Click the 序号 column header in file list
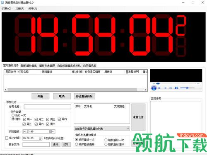The height and width of the screenshot is (155, 207). point(78,107)
